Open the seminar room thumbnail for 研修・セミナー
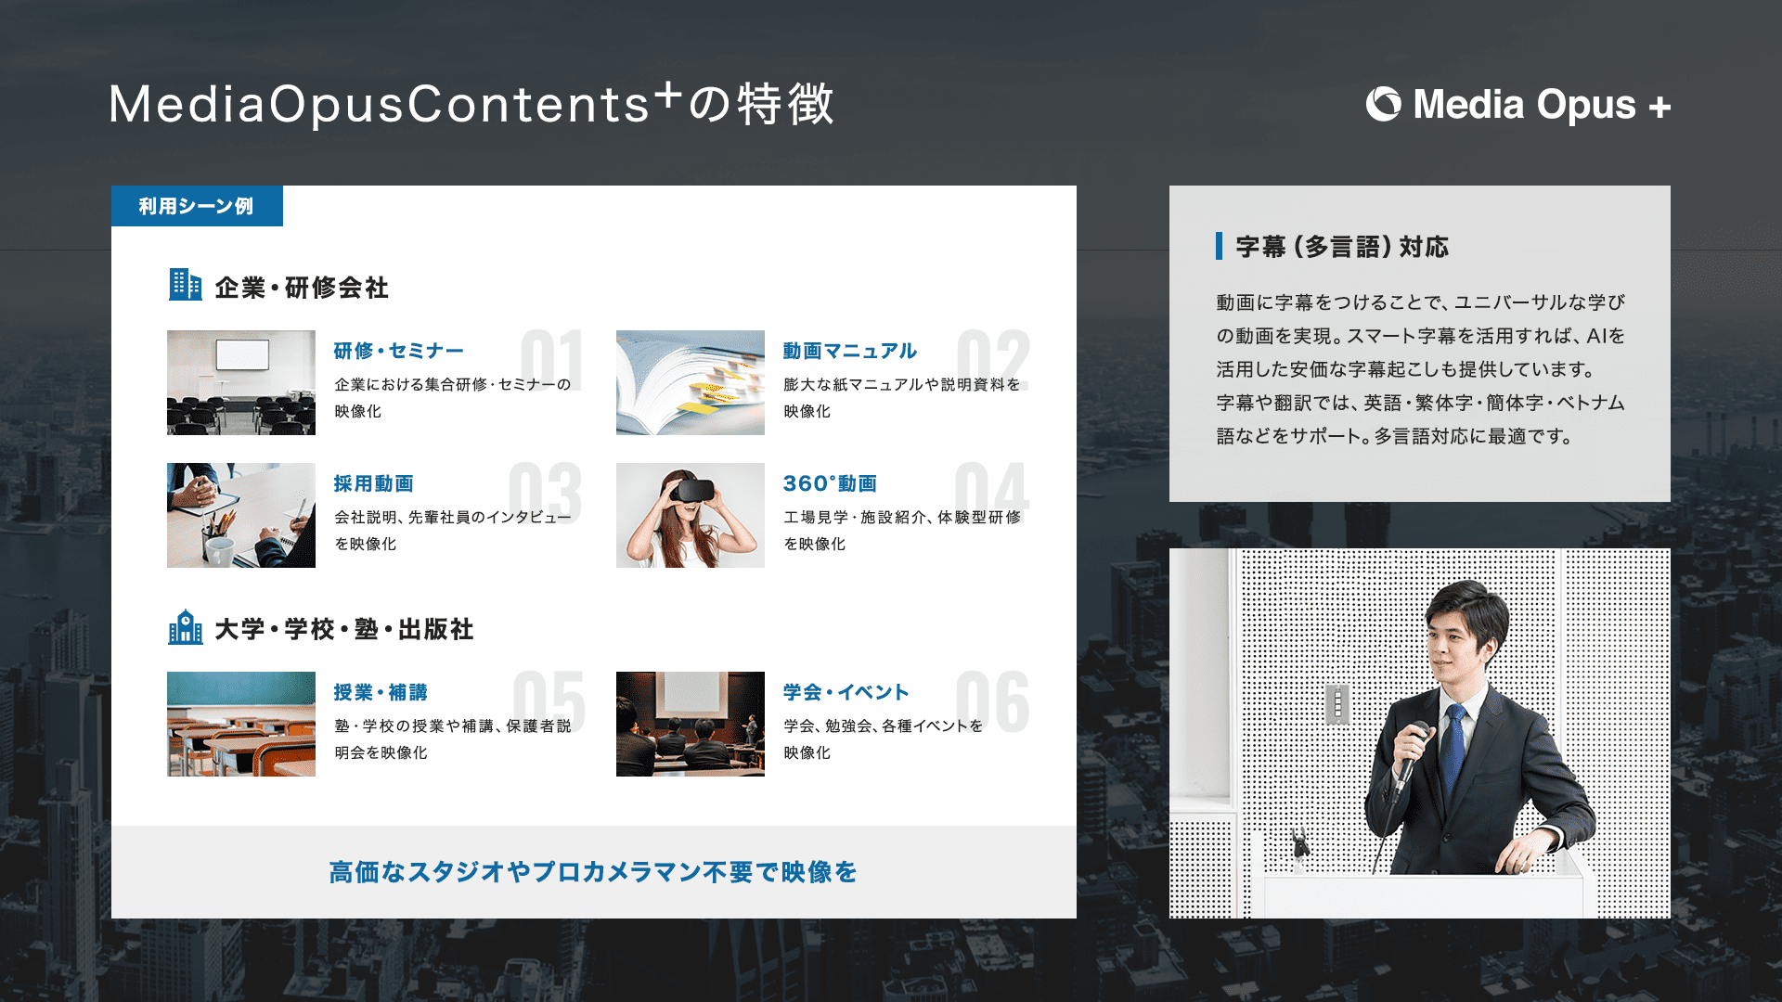 point(241,382)
